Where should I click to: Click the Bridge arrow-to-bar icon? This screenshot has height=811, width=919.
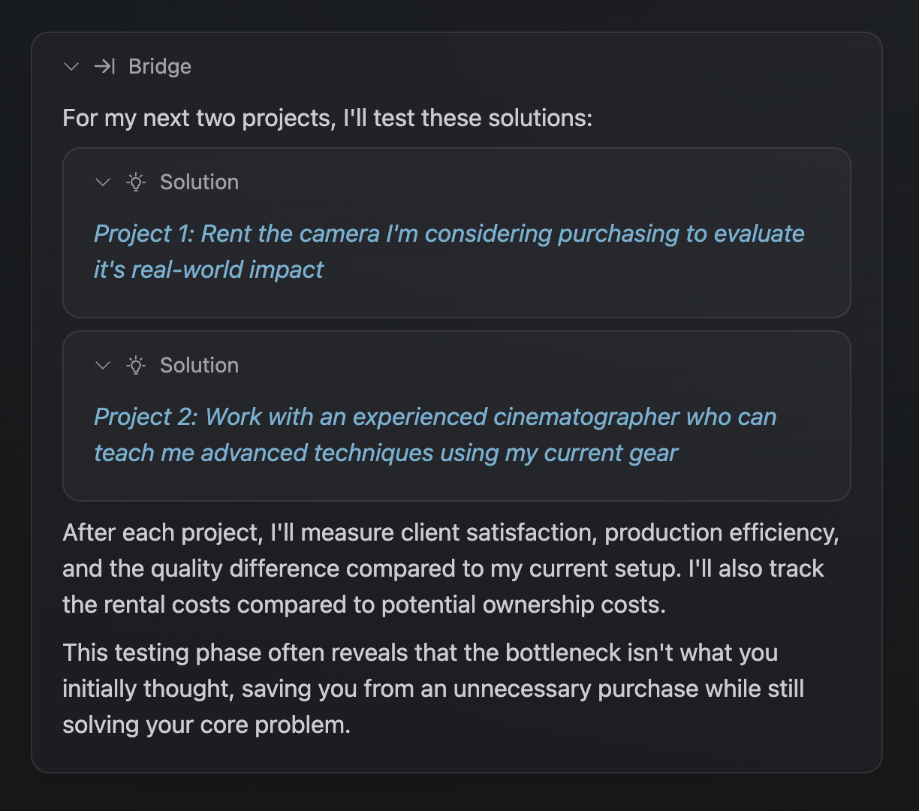click(104, 67)
